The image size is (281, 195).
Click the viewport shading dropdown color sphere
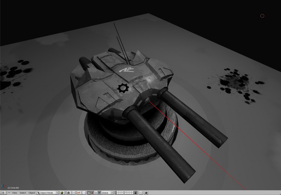point(62,192)
